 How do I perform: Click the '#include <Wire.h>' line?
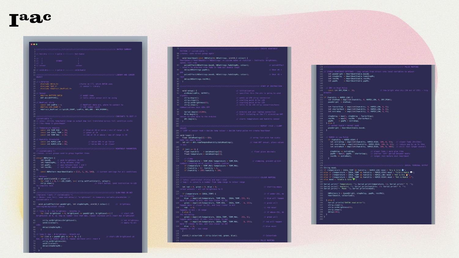point(49,84)
